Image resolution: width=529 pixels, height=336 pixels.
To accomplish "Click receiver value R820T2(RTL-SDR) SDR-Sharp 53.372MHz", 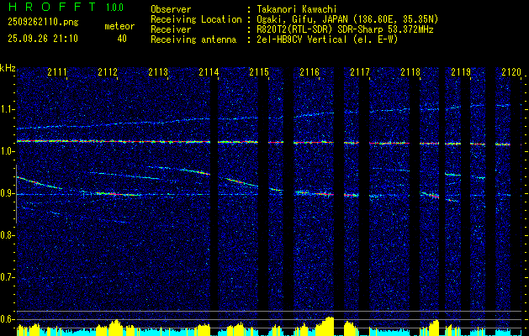I will [x=345, y=29].
